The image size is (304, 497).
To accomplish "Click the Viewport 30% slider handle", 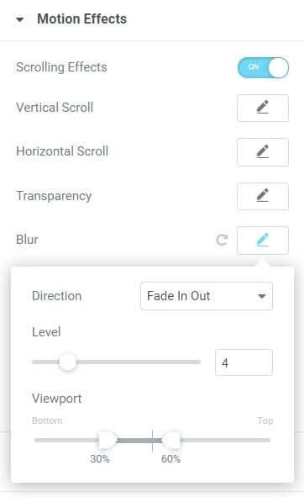I will pos(107,440).
